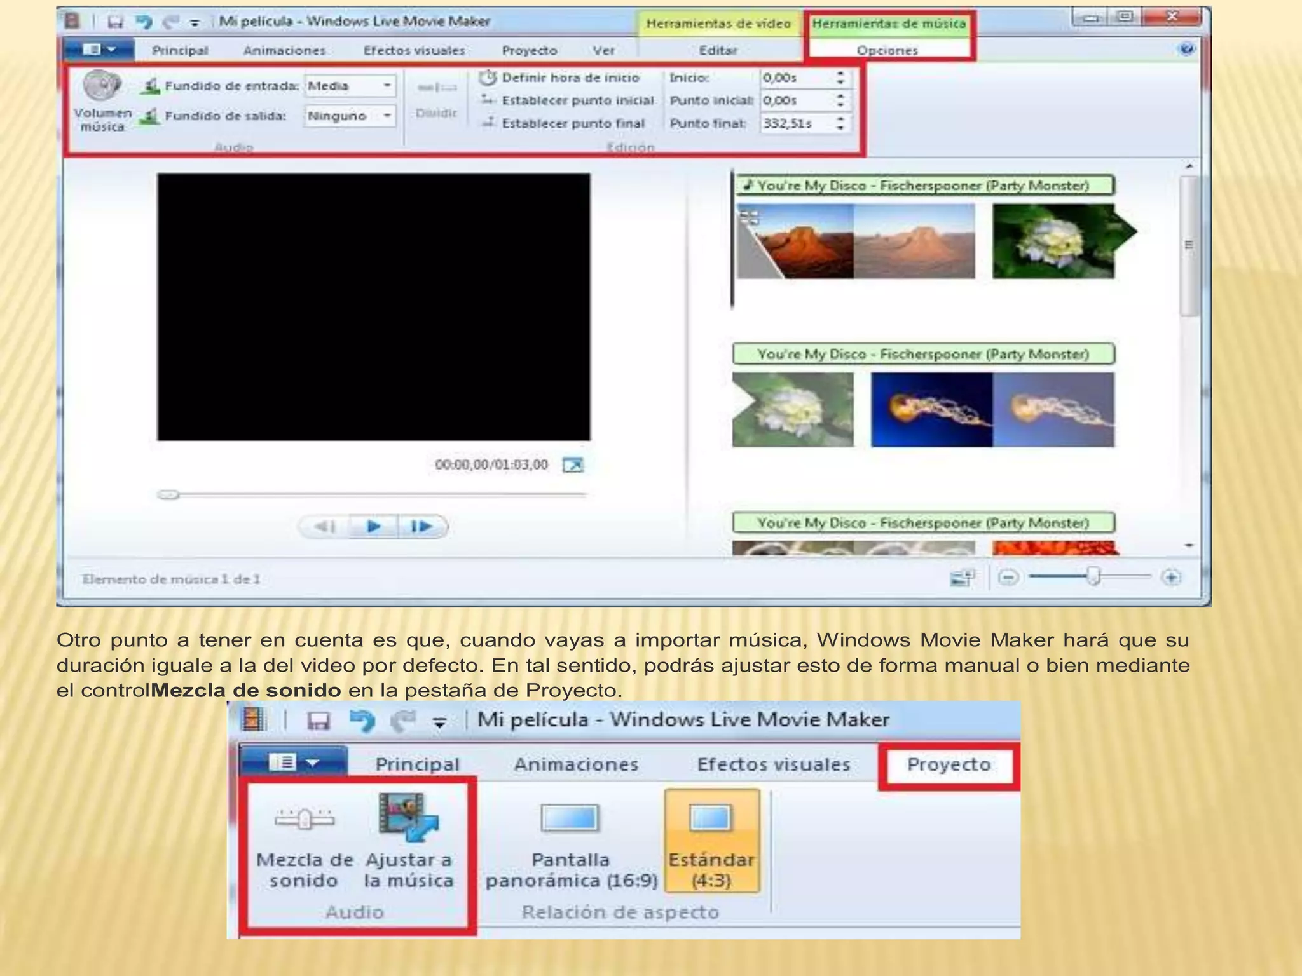Adjust the Inicio time stepper arrows

click(x=840, y=78)
